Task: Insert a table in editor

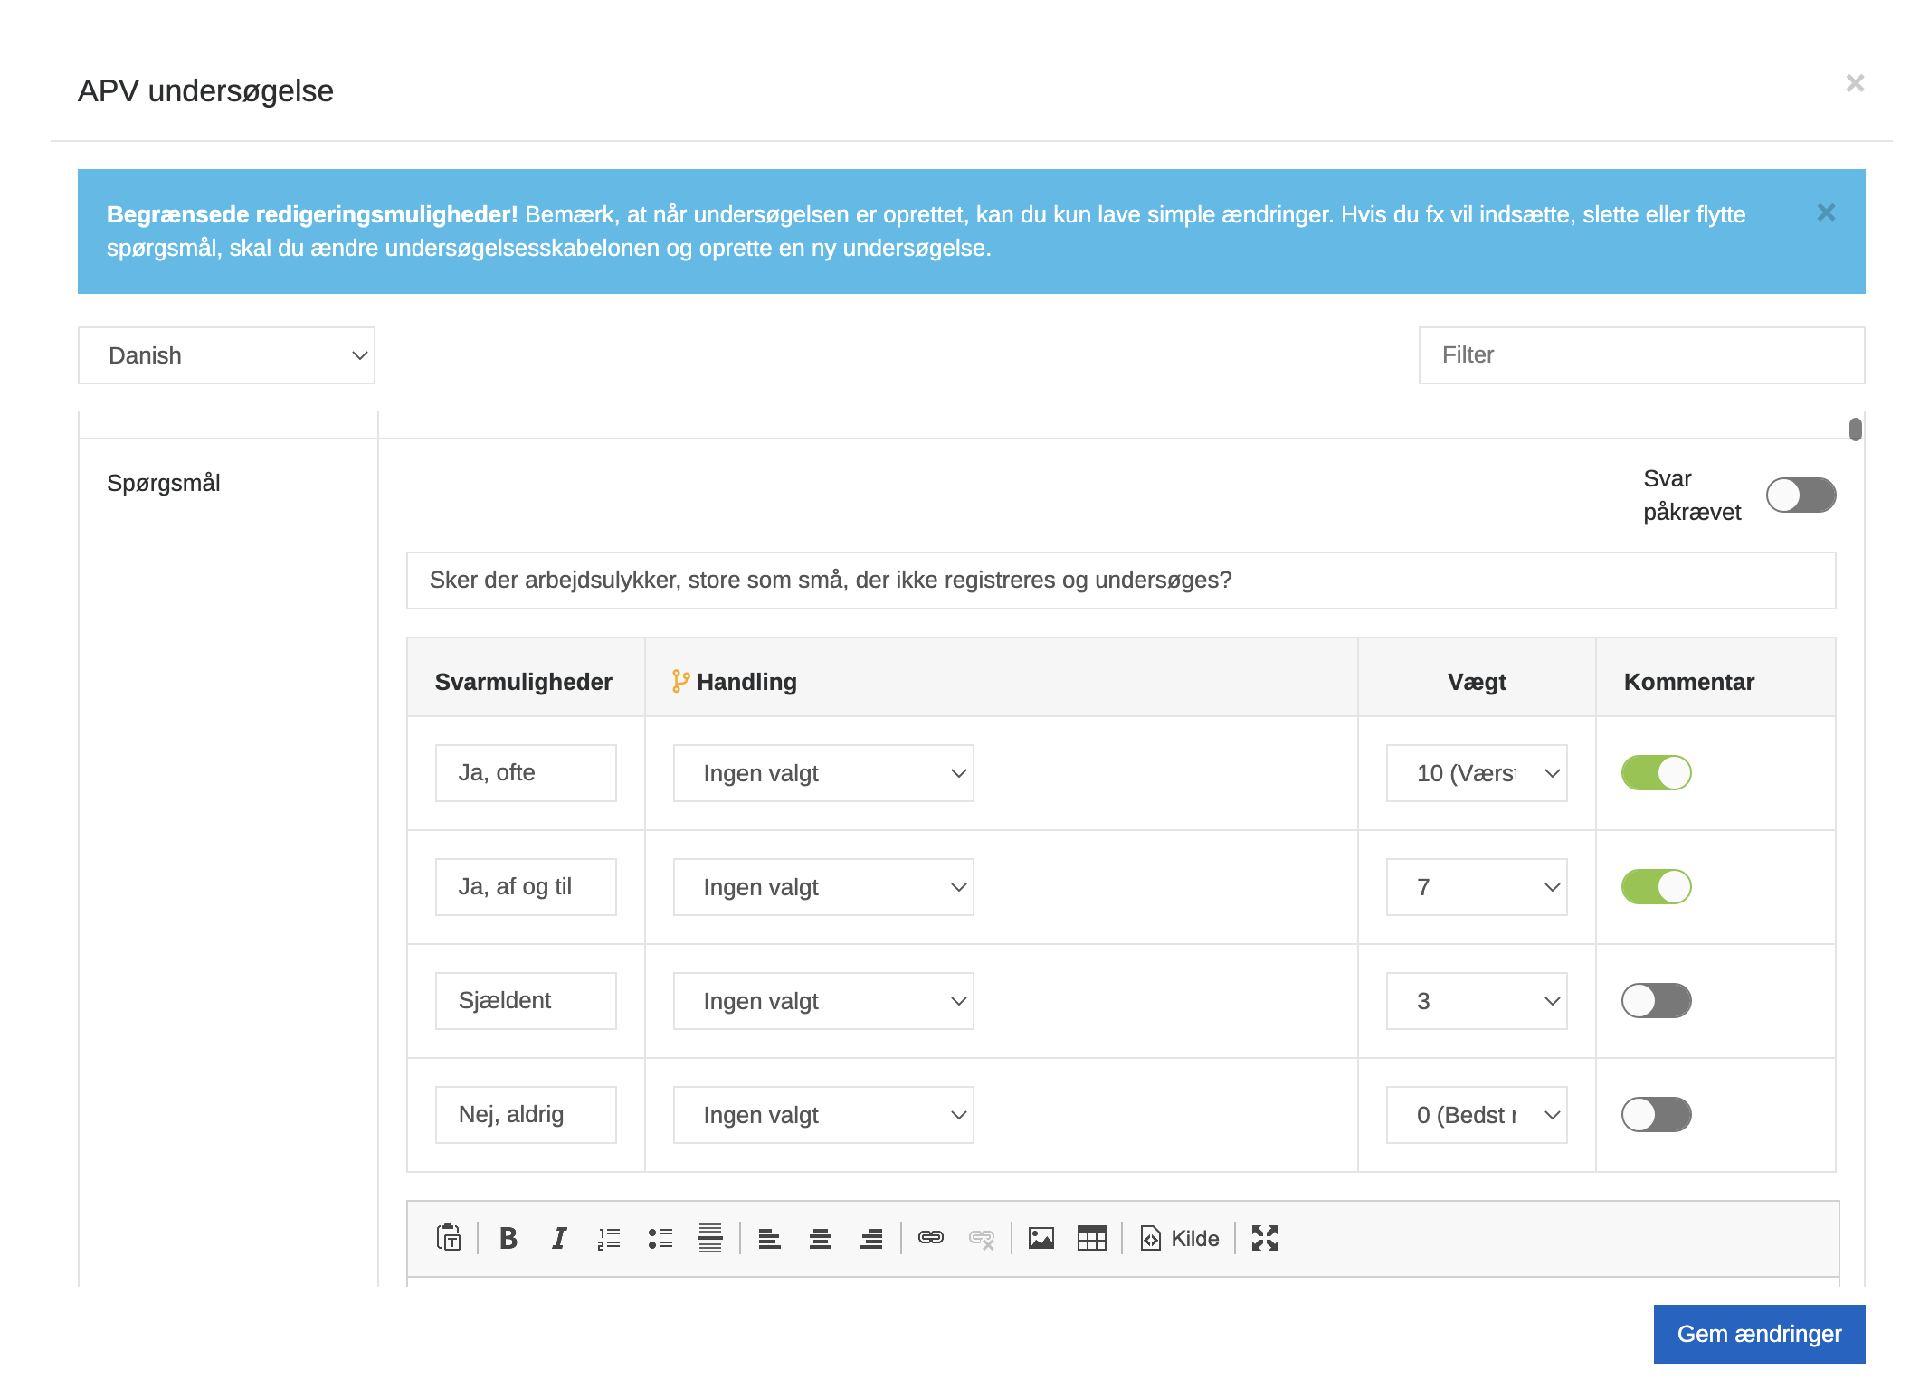Action: click(x=1092, y=1238)
